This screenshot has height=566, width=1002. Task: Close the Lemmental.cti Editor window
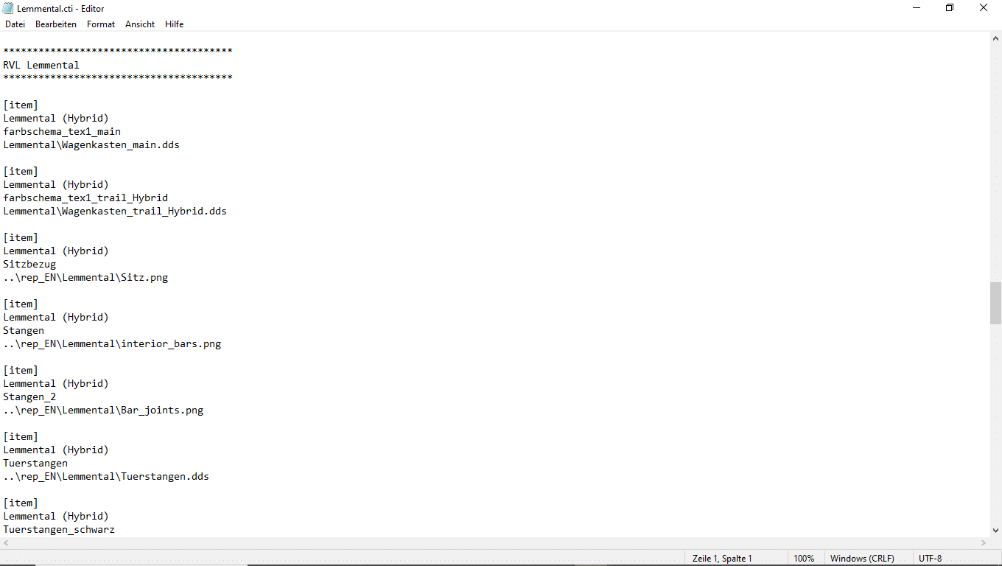984,8
